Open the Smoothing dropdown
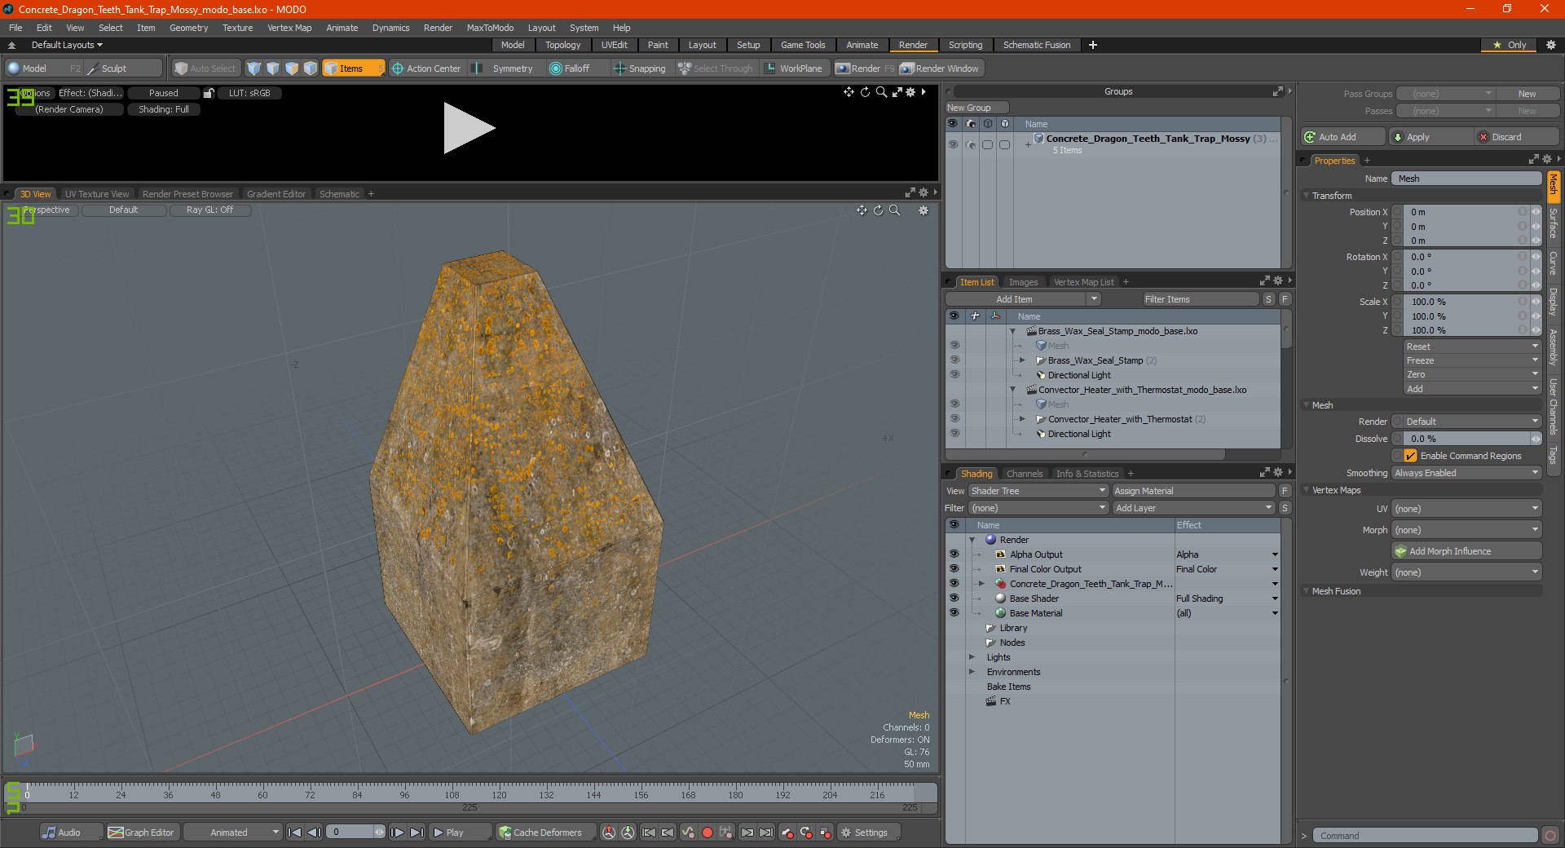 click(1466, 473)
